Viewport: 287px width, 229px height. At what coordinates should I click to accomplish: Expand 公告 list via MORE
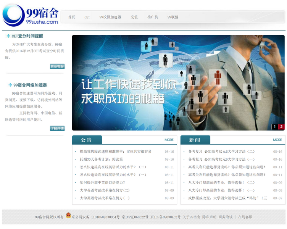pyautogui.click(x=169, y=140)
